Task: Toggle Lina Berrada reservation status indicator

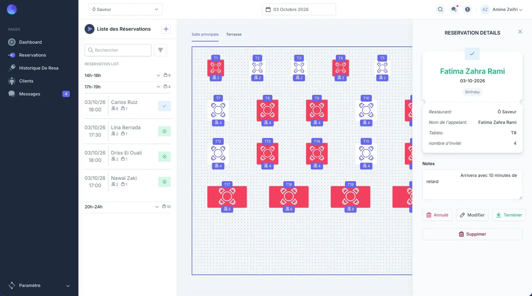Action: (x=164, y=131)
